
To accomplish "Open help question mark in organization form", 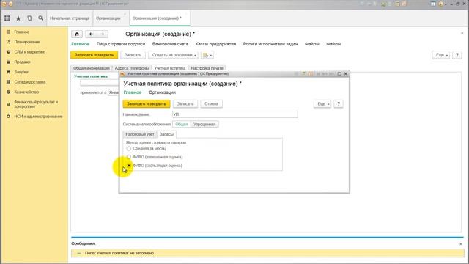I will coord(457,55).
